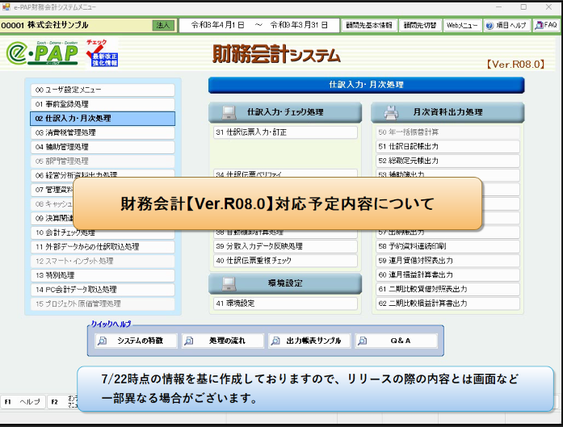
Task: Click 50 年一括振替計算
Action: 447,132
